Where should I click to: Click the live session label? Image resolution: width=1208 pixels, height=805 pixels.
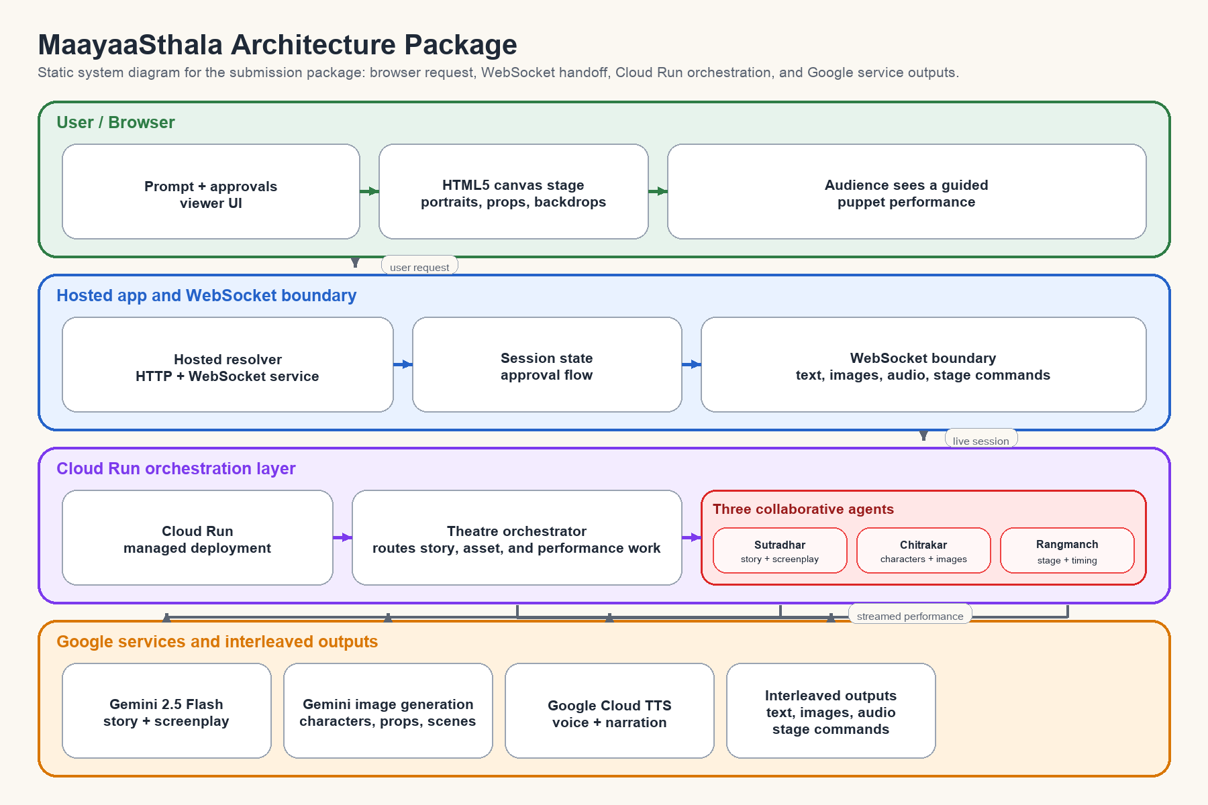981,439
